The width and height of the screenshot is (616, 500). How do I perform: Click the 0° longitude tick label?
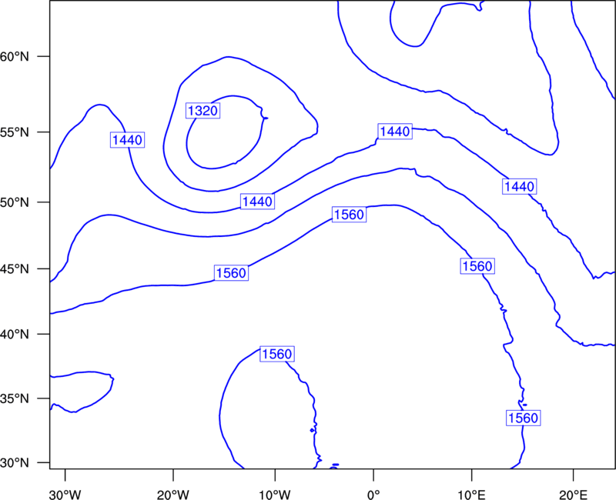(x=373, y=495)
